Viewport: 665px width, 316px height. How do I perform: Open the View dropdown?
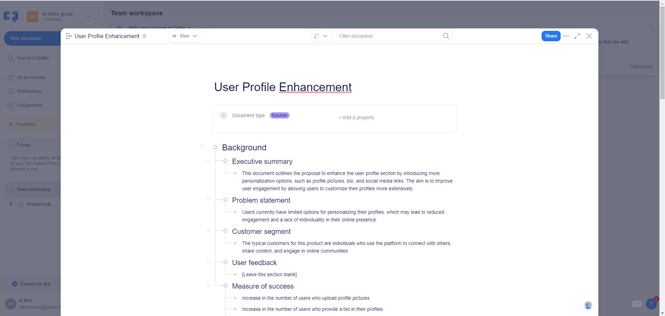pos(185,36)
